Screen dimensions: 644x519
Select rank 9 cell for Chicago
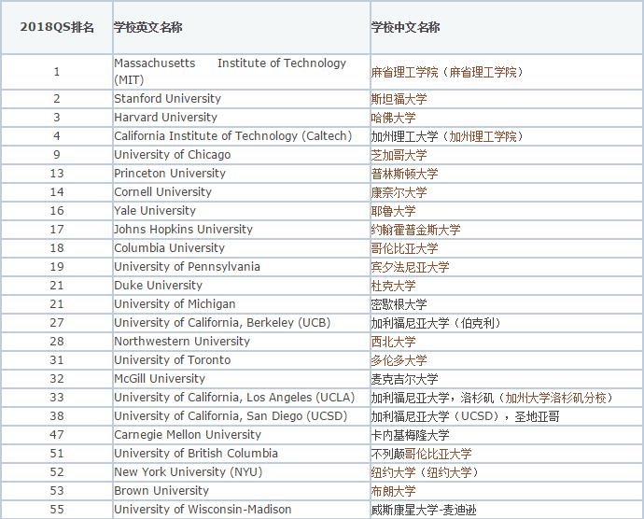[x=57, y=155]
